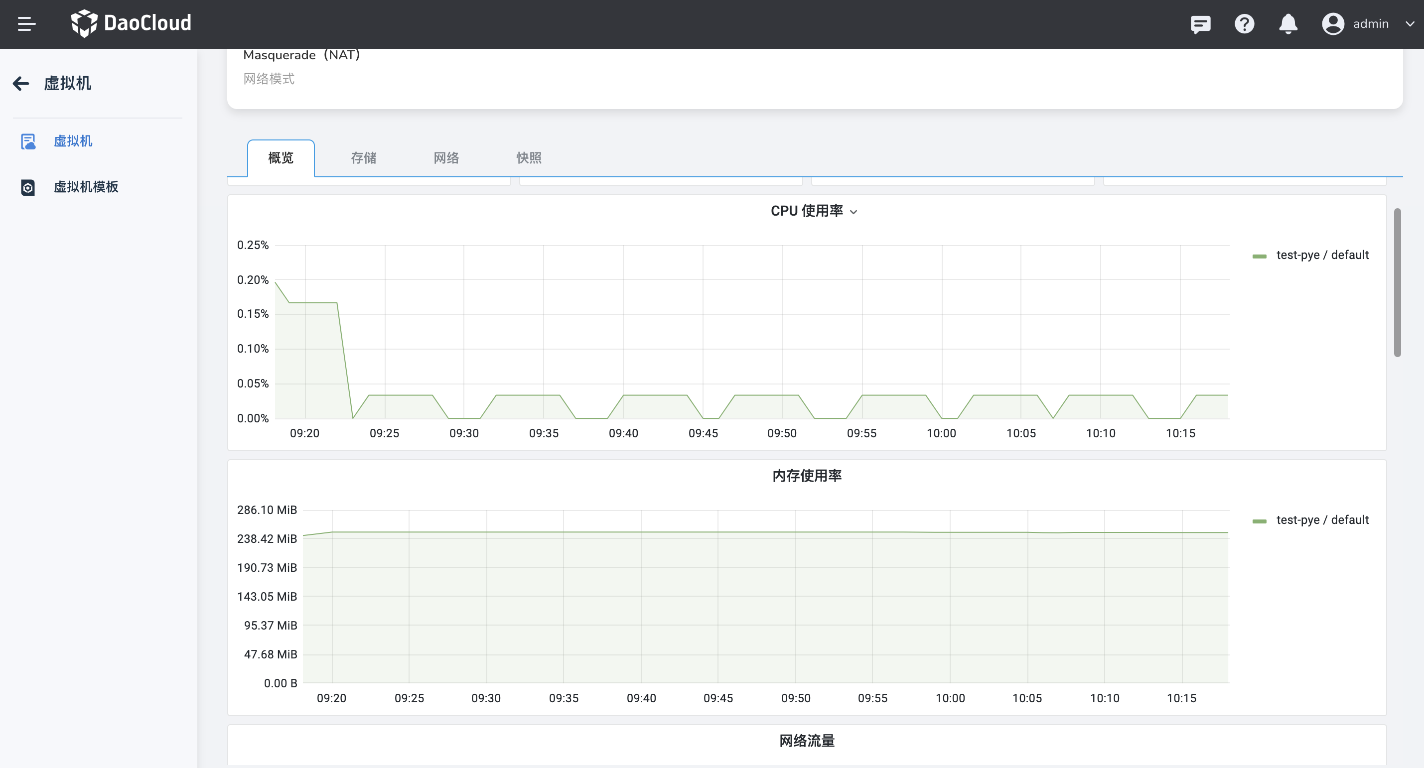Open the help question mark icon

(1244, 24)
